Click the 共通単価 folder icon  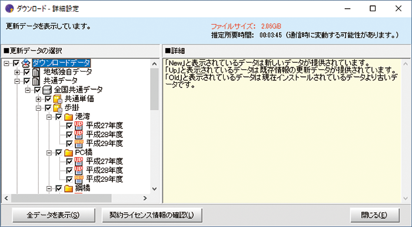click(x=58, y=99)
